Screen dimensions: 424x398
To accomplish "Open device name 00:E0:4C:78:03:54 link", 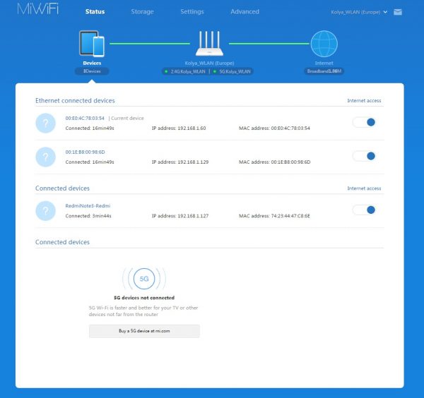I will pos(85,119).
